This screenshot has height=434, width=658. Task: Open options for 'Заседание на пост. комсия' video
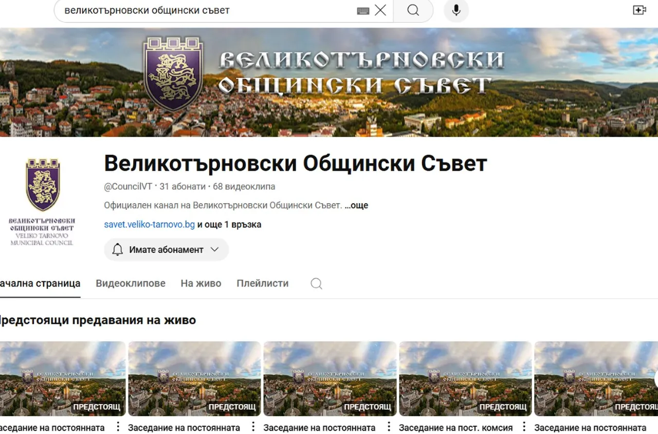(x=524, y=427)
